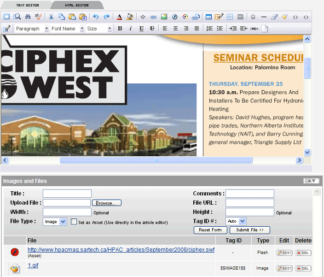Click the Title input field
324x277 pixels.
pos(67,194)
